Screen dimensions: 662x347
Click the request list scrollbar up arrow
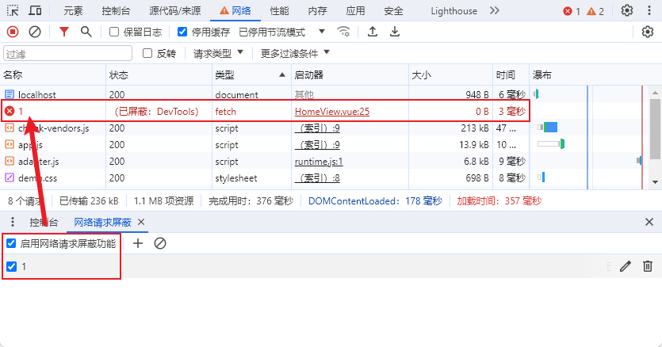click(655, 93)
